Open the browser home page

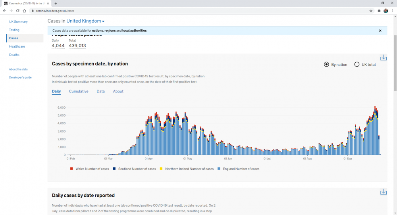tap(24, 11)
